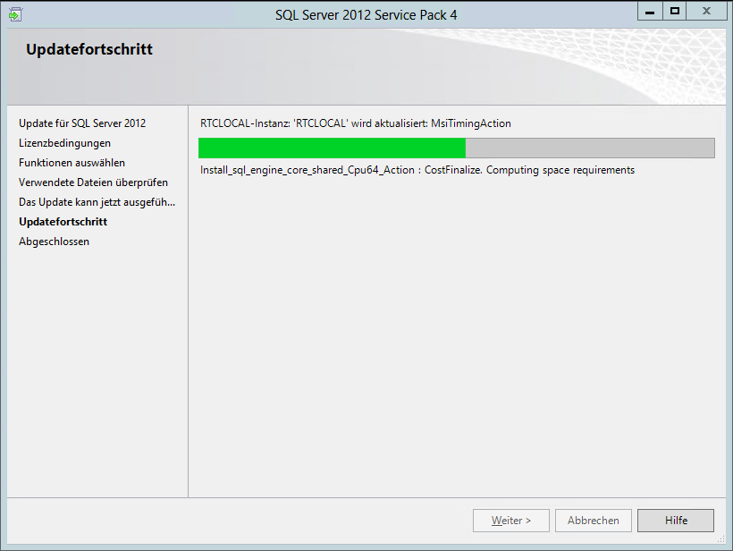This screenshot has height=551, width=733.
Task: Select the Lizenzbedingungen step
Action: [x=64, y=143]
